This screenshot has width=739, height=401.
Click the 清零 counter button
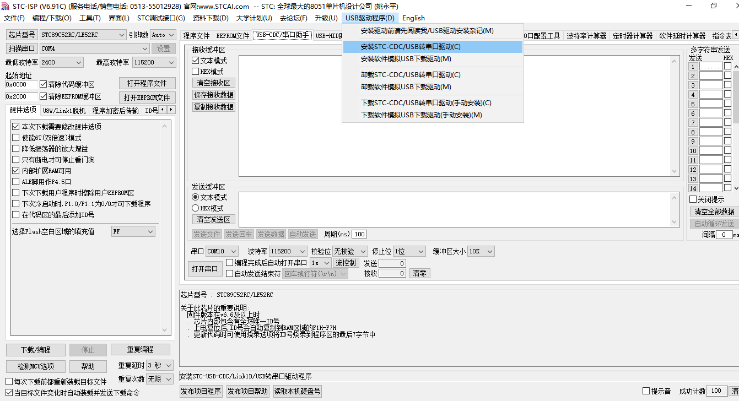pyautogui.click(x=419, y=273)
